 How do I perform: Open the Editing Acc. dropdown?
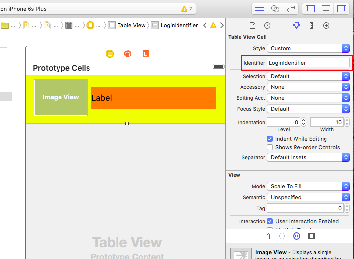pos(308,98)
